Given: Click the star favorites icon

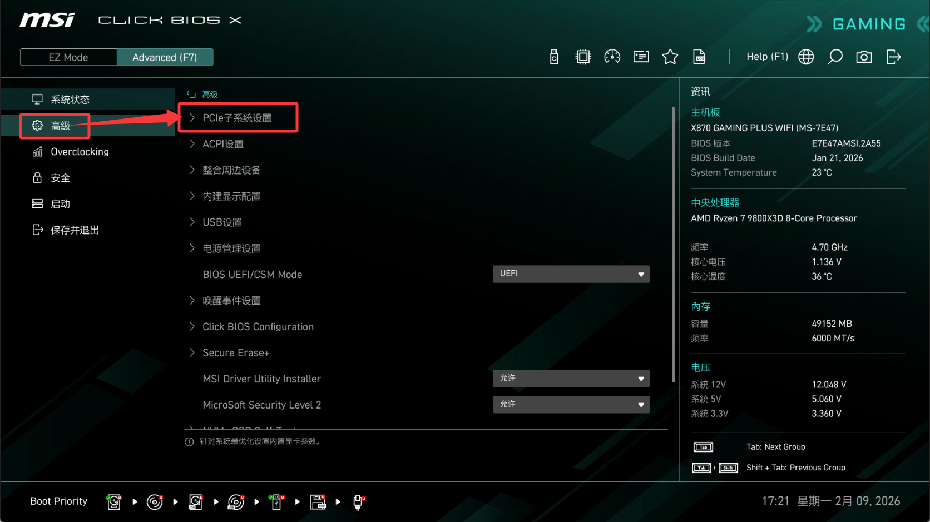Looking at the screenshot, I should [x=670, y=57].
